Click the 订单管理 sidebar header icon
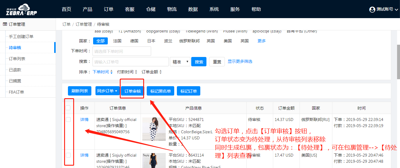 click(5, 24)
